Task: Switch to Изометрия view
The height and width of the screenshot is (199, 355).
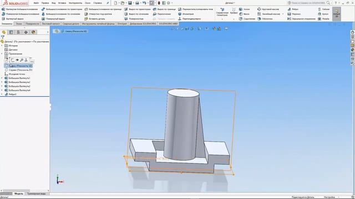Action: pyautogui.click(x=186, y=14)
